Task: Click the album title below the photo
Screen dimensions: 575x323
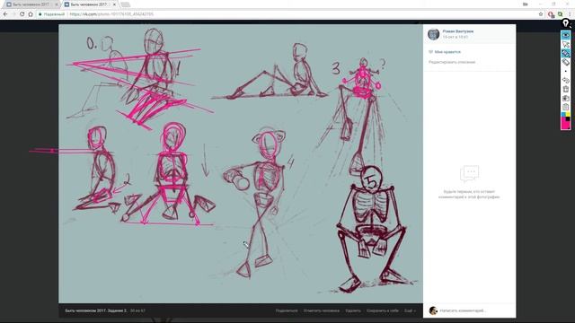Action: (96, 310)
